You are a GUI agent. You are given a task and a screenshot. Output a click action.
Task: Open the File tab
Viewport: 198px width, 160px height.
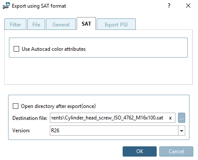pyautogui.click(x=36, y=24)
